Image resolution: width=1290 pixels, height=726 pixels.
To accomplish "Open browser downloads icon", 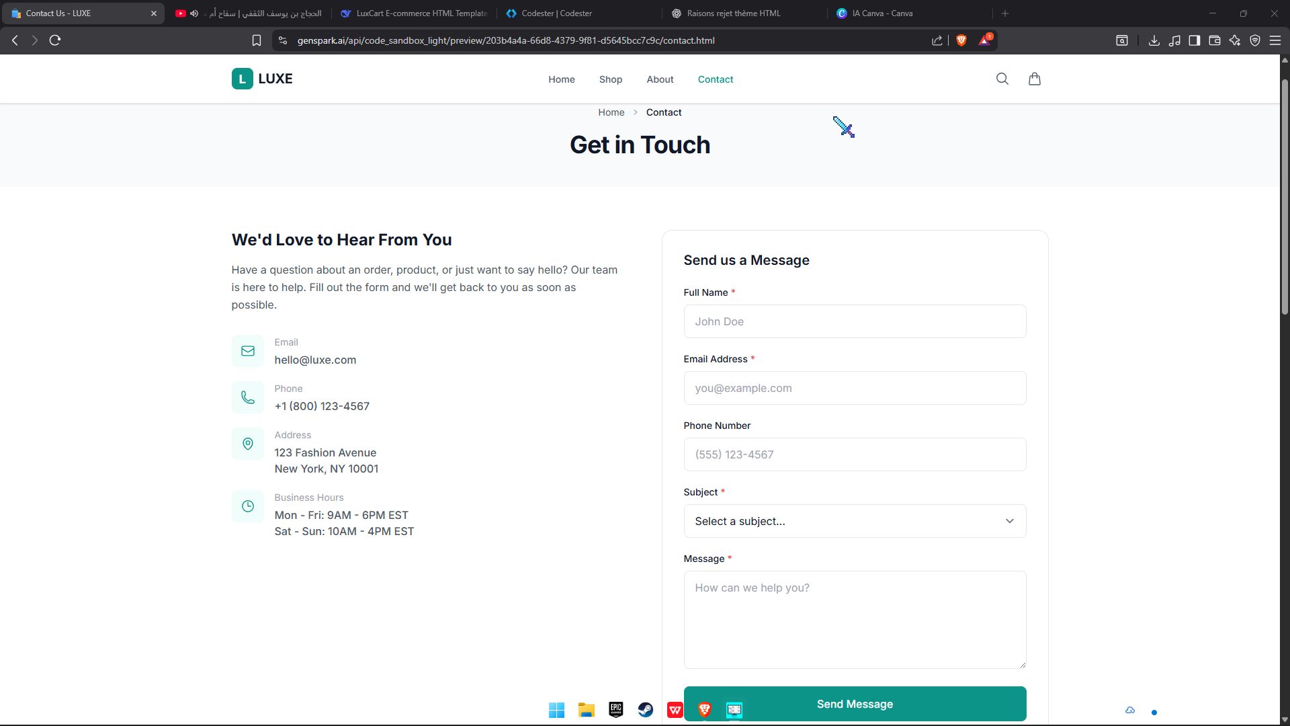I will point(1154,40).
